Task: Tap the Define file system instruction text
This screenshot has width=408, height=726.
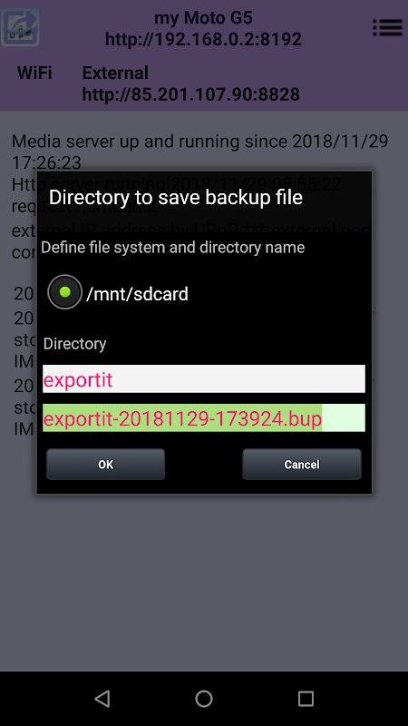Action: coord(173,248)
